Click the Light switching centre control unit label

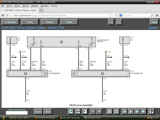(x=103, y=41)
